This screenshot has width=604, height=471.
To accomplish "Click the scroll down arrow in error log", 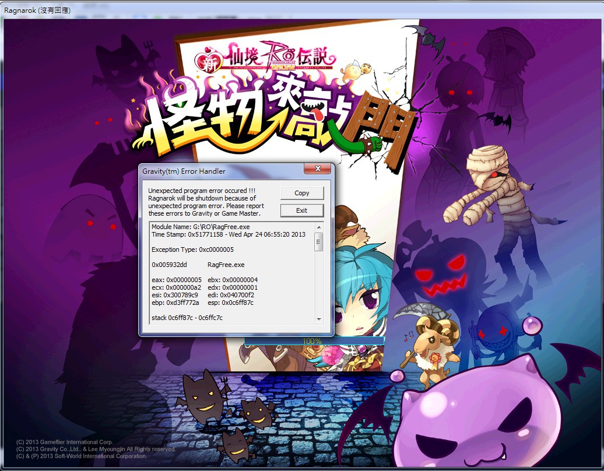I will [x=318, y=319].
